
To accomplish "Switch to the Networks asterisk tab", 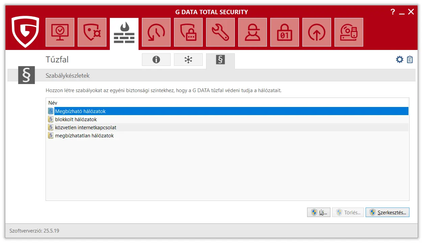I will 188,60.
